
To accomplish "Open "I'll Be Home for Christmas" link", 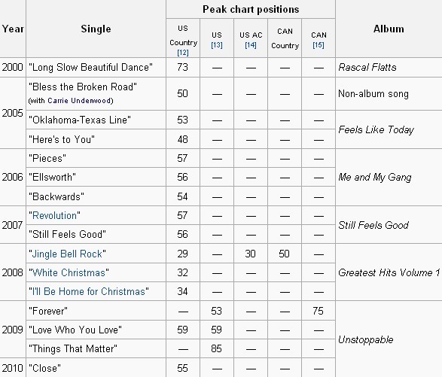I will click(x=89, y=291).
